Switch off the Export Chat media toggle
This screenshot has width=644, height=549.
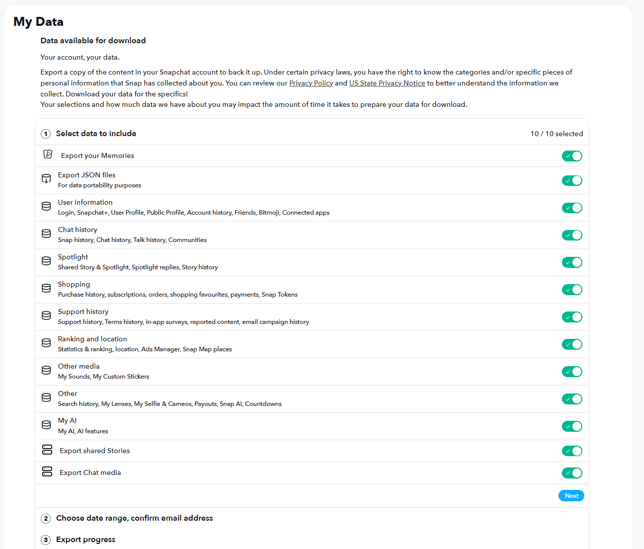point(572,473)
